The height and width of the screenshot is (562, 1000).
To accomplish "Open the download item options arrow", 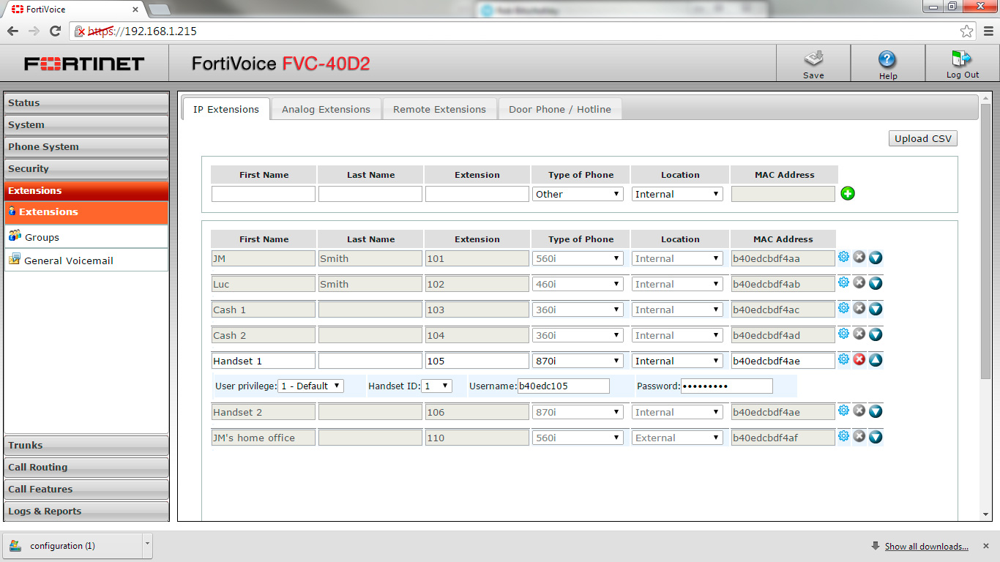I will [148, 545].
